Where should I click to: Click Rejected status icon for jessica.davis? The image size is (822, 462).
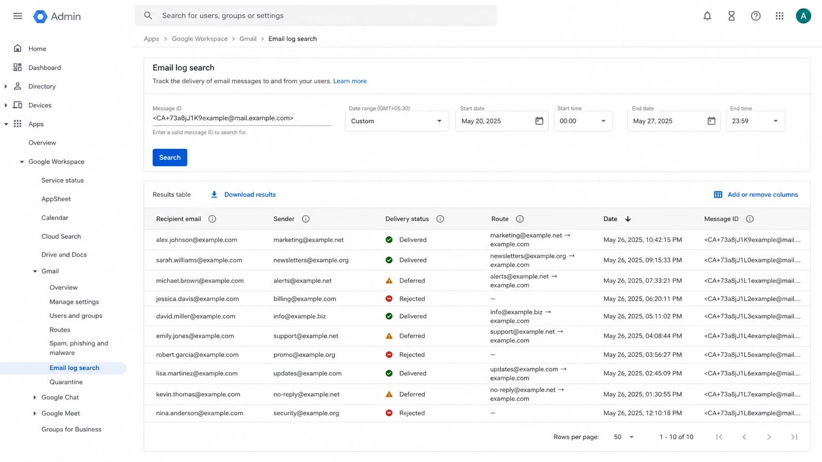coord(389,299)
